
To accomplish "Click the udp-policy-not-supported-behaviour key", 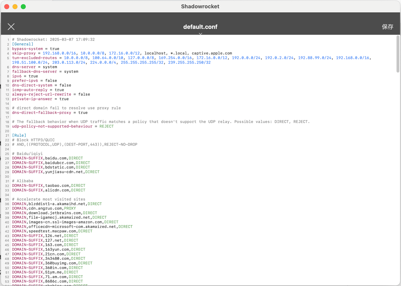I will pos(52,126).
